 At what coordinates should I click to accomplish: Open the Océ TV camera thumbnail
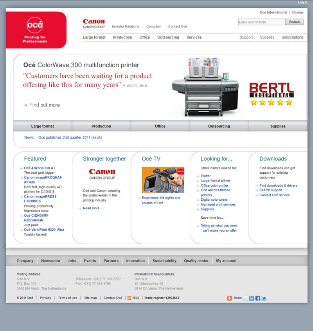tap(163, 180)
